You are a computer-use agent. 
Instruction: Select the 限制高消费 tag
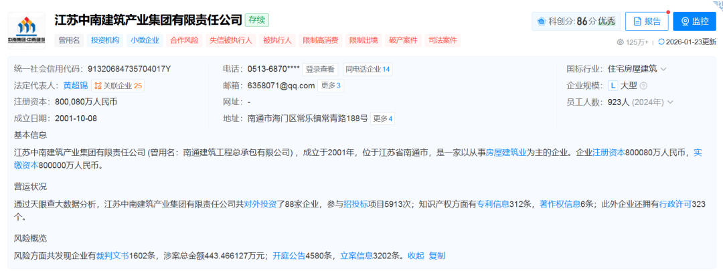click(321, 40)
